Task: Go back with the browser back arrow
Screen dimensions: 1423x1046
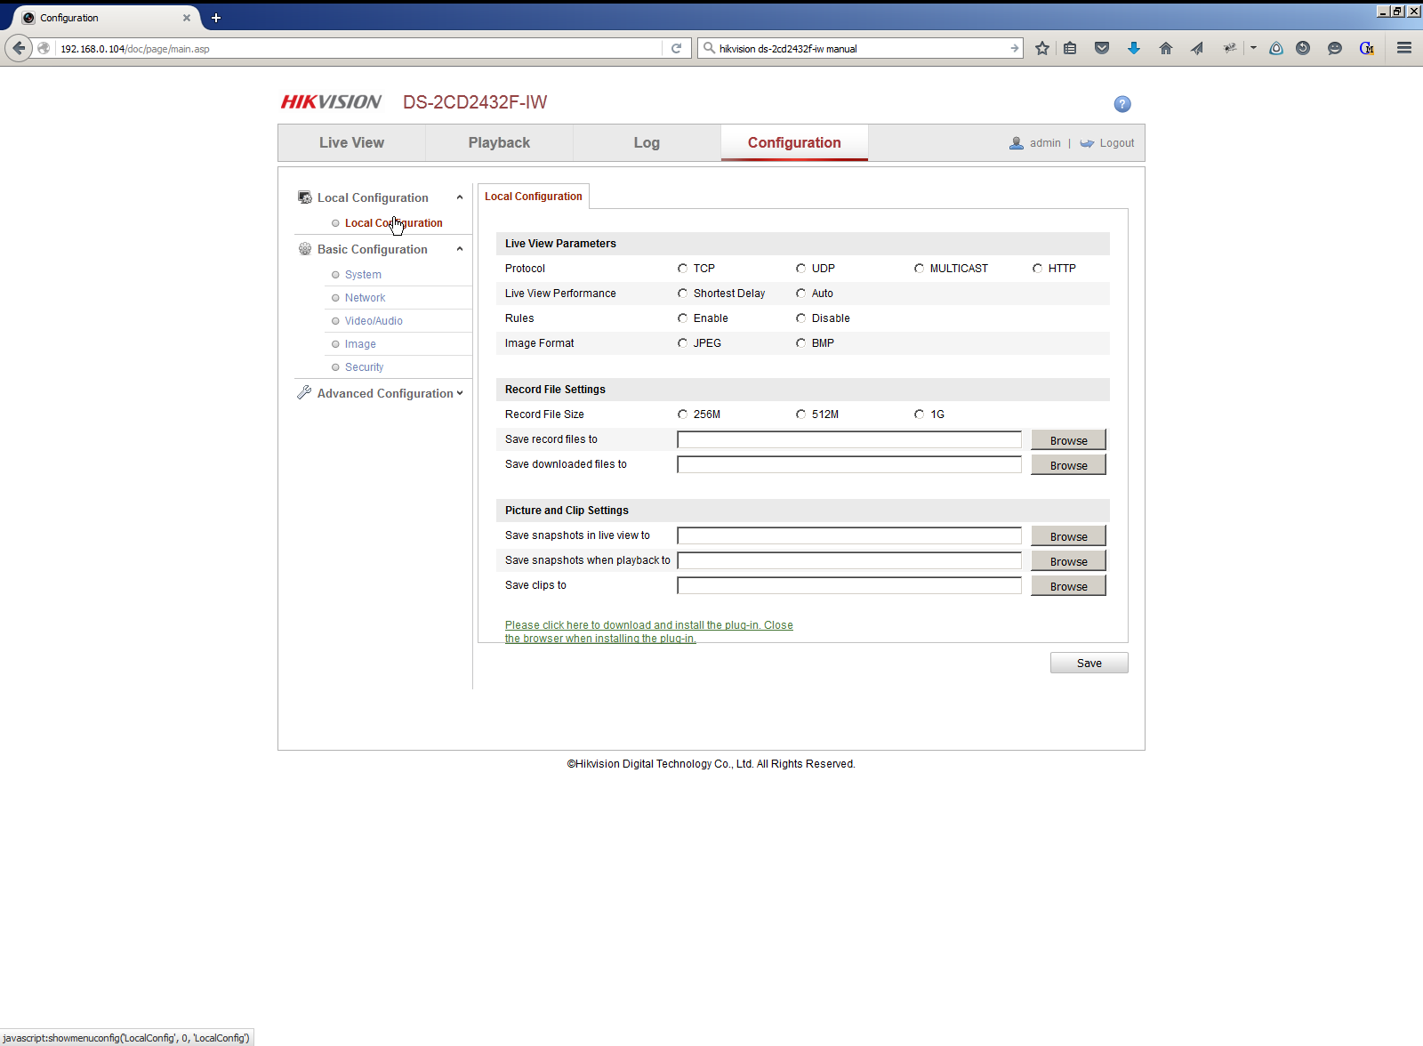Action: (x=19, y=48)
